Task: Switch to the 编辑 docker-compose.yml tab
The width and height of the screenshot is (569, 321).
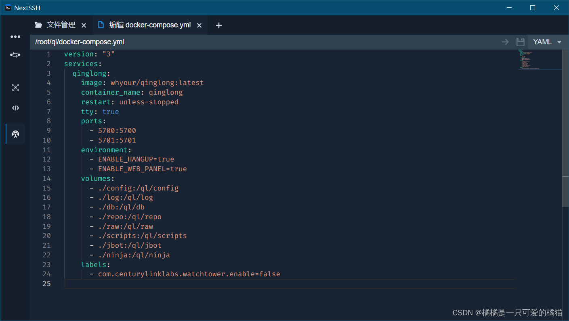Action: (x=150, y=25)
